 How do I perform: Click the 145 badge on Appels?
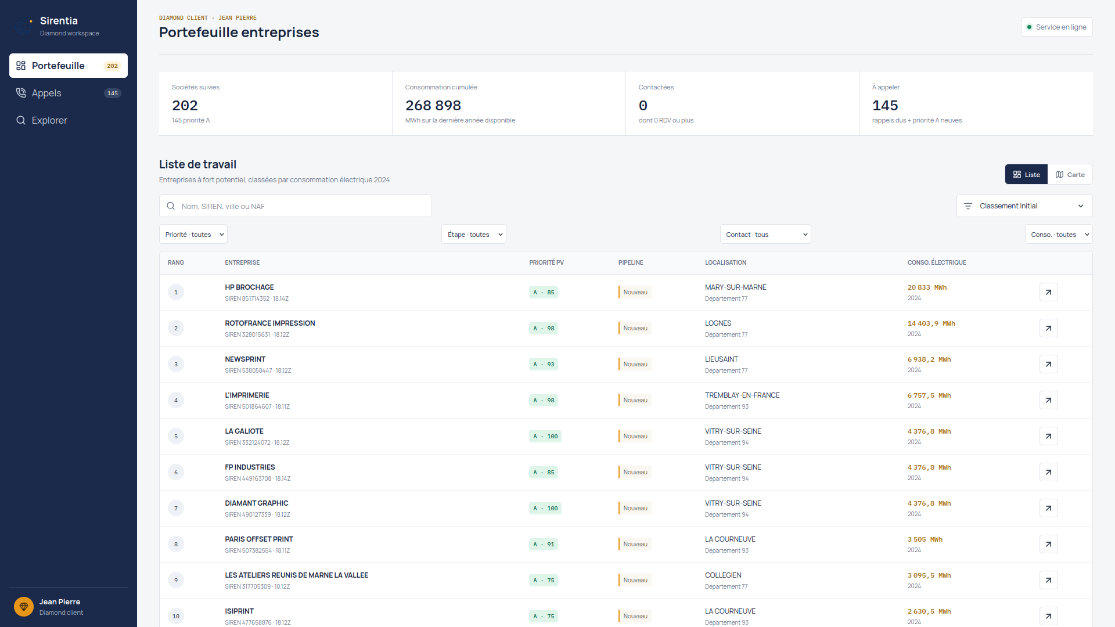coord(113,93)
